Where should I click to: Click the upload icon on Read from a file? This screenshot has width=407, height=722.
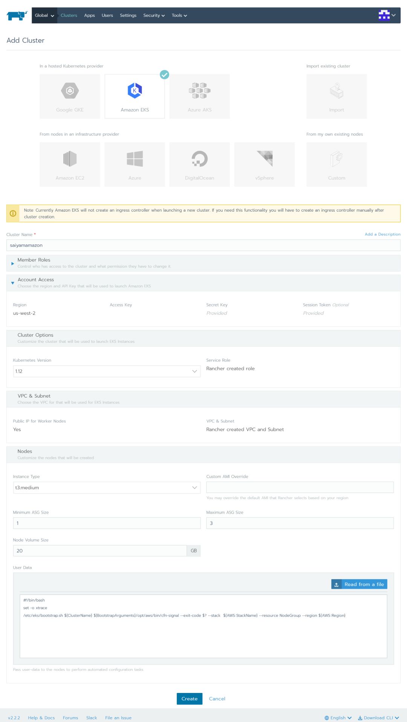pyautogui.click(x=337, y=584)
